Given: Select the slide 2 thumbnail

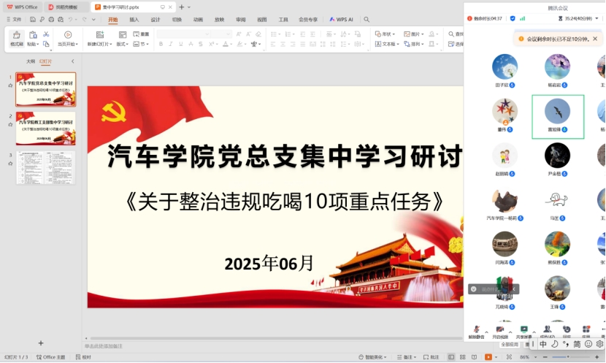Looking at the screenshot, I should pyautogui.click(x=46, y=129).
